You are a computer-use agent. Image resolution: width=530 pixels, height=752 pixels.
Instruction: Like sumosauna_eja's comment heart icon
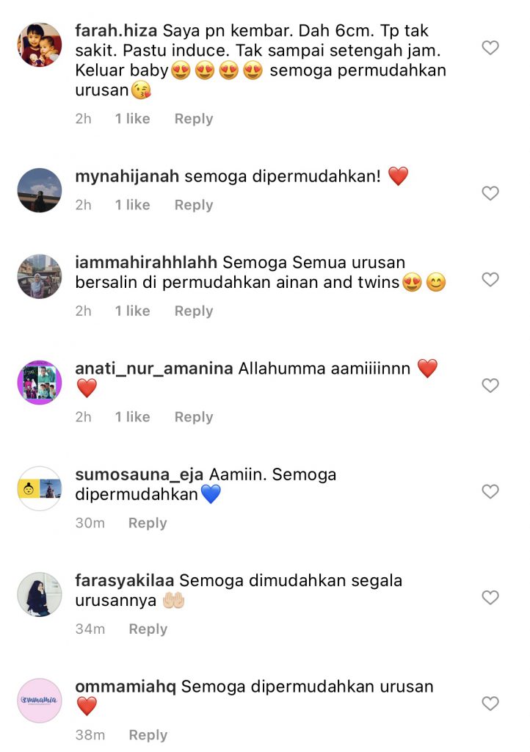click(x=490, y=491)
